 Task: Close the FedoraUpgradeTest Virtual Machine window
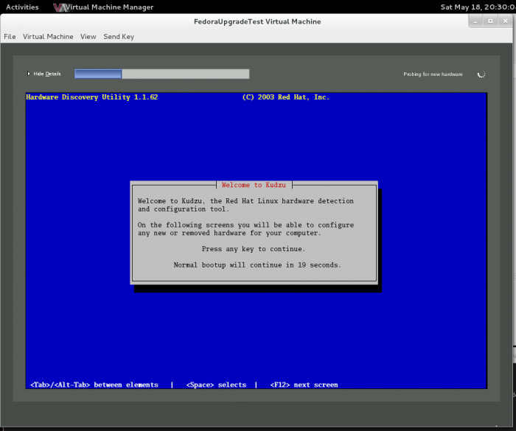505,21
